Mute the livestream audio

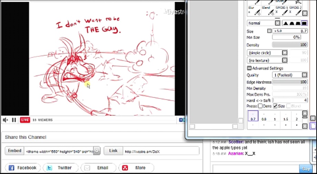tap(6, 120)
